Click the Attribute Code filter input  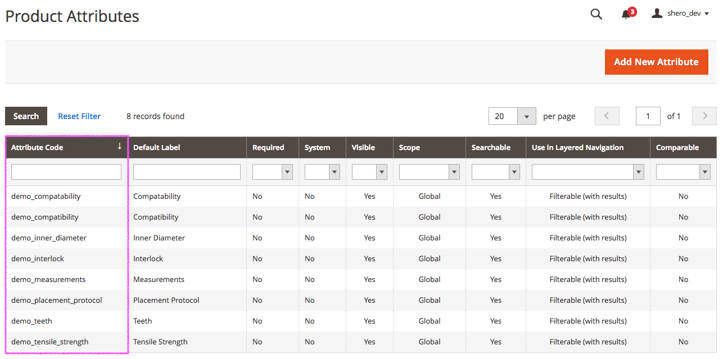pyautogui.click(x=66, y=171)
